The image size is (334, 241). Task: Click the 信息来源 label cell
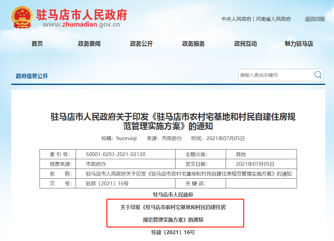click(58, 164)
